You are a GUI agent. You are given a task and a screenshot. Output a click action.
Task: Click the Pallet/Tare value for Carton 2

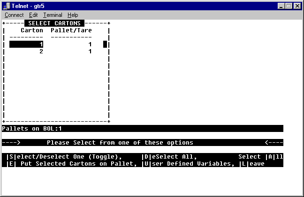pyautogui.click(x=90, y=51)
